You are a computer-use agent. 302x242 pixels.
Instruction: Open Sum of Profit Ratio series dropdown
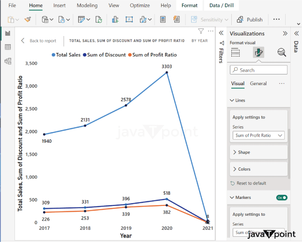click(258, 135)
